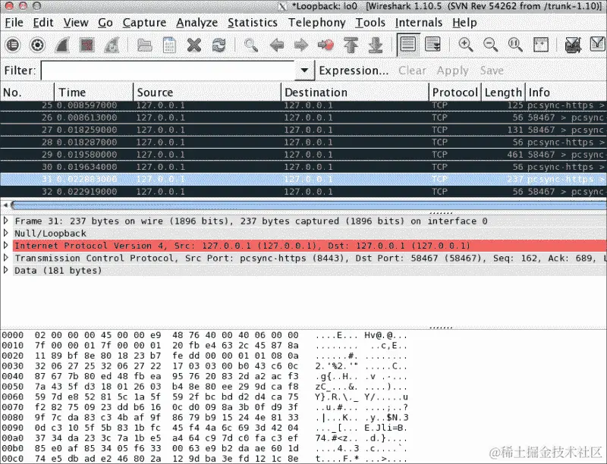Open the Telephony menu
The width and height of the screenshot is (607, 464).
coord(316,23)
